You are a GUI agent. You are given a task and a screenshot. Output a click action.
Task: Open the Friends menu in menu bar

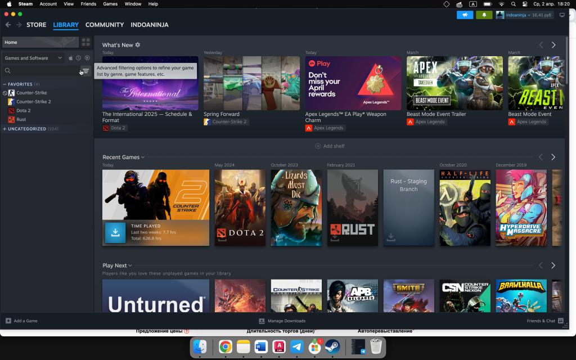pos(88,4)
